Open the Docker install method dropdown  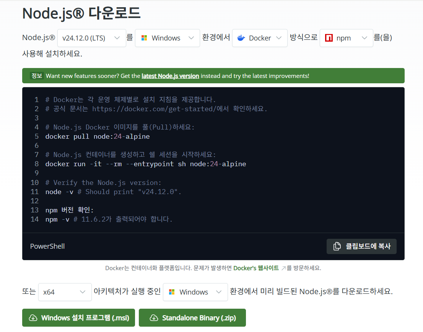260,38
